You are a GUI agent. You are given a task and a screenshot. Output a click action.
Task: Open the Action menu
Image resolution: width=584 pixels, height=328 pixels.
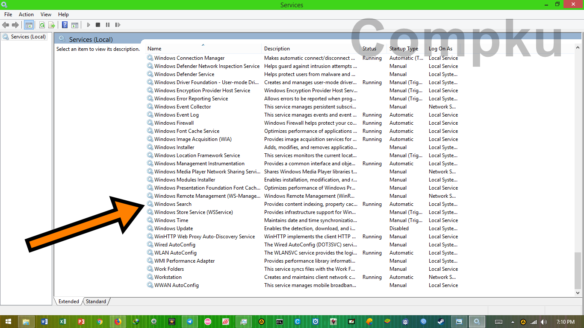point(26,15)
